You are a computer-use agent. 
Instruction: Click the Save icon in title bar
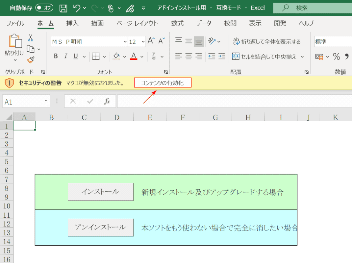pos(63,8)
